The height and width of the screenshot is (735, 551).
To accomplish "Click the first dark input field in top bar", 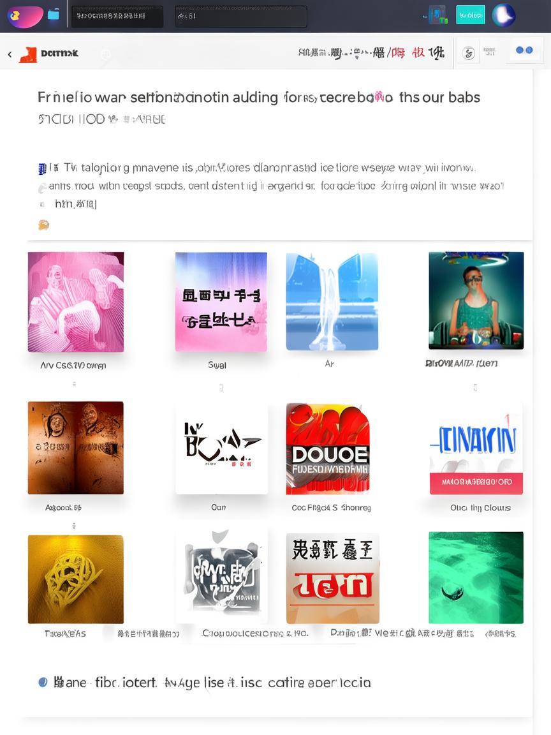I will click(x=117, y=16).
